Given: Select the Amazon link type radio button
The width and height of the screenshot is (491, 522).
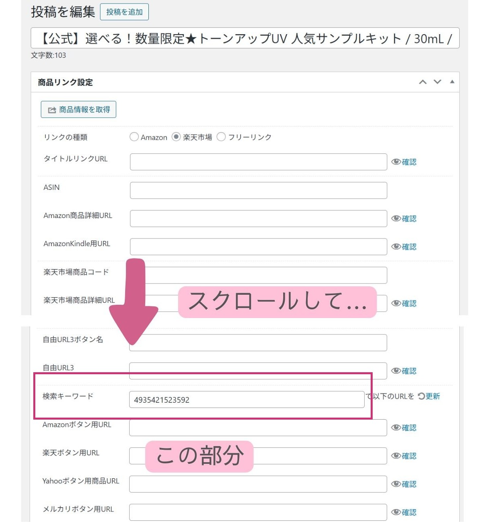Looking at the screenshot, I should click(134, 137).
